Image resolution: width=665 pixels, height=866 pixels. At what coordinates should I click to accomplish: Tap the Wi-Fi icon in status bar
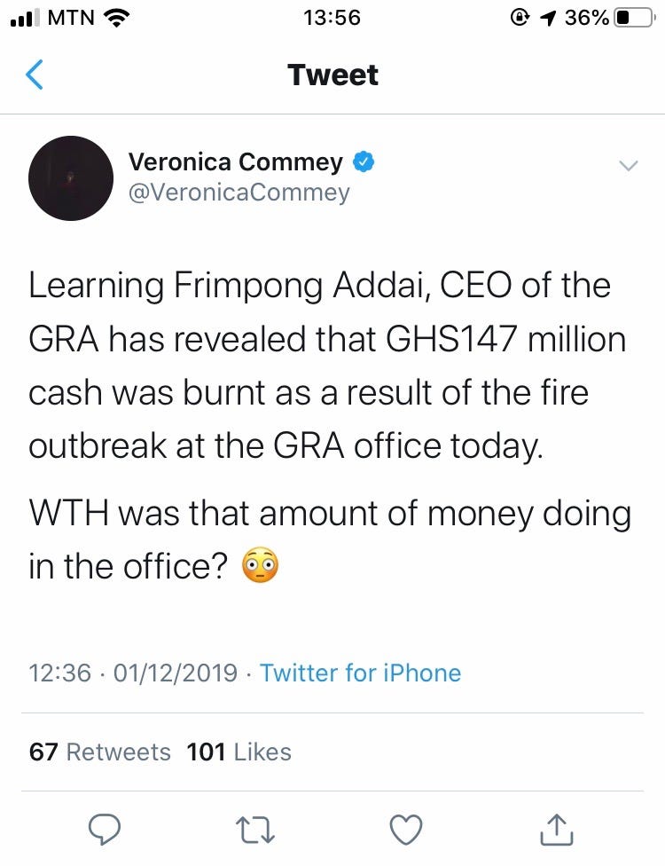(x=115, y=17)
